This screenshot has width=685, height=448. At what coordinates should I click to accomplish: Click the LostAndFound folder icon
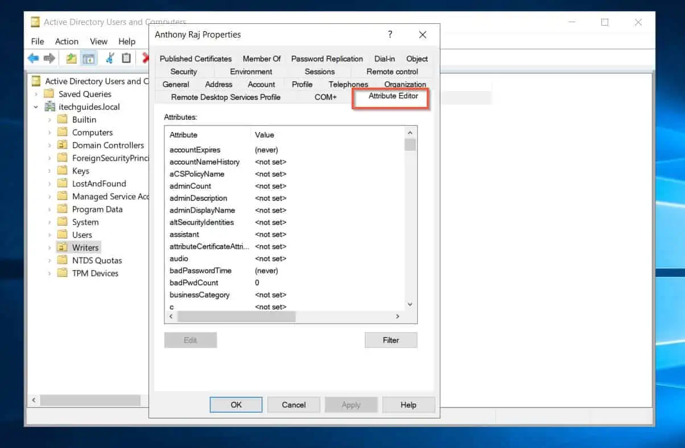(63, 184)
